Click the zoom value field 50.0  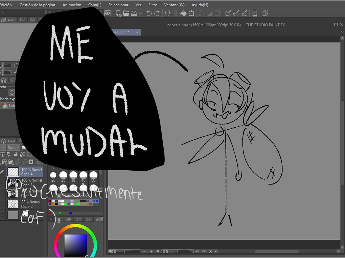[124, 252]
